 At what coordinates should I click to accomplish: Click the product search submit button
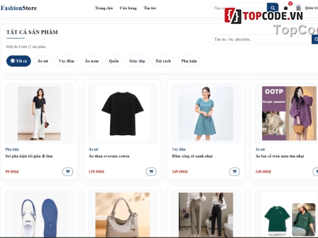pos(315,39)
